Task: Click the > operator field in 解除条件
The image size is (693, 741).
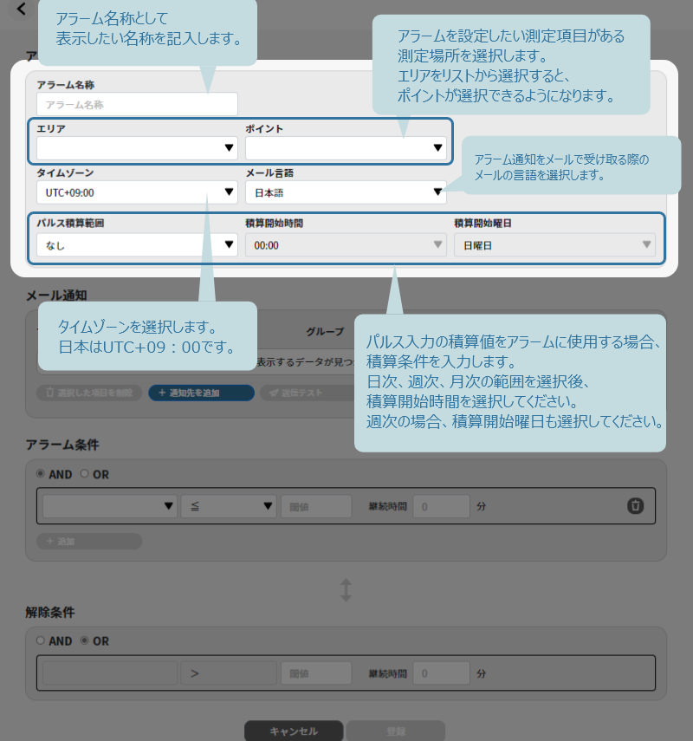Action: 229,673
